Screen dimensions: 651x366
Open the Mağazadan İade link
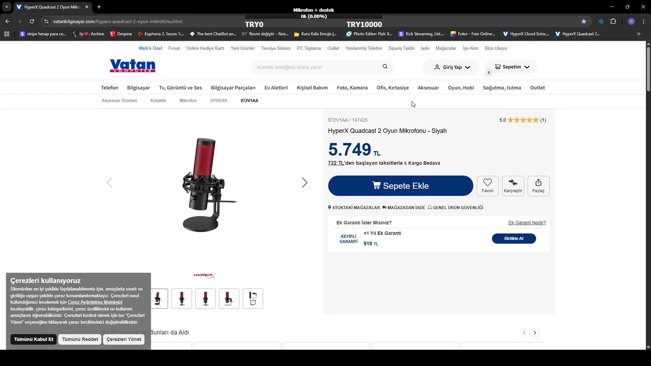tap(403, 207)
